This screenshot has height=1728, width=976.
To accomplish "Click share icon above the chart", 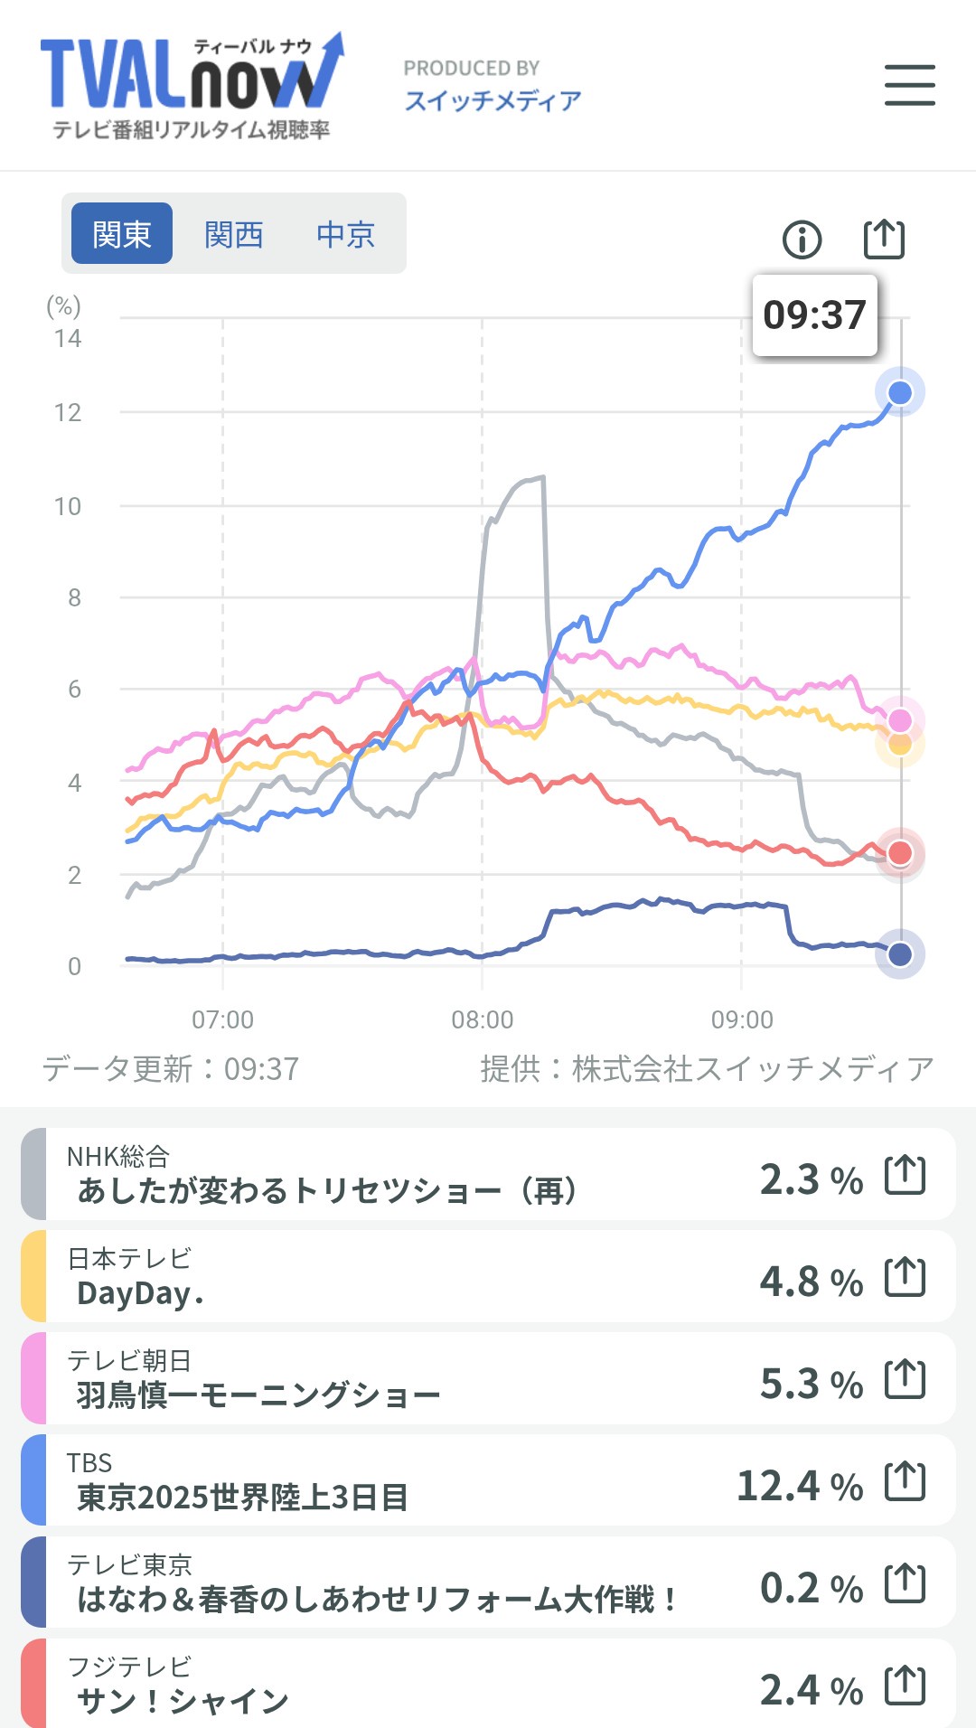I will 884,239.
